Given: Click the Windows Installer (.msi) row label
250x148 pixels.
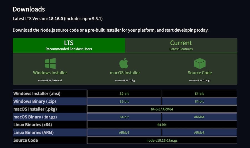Looking at the screenshot, I should pyautogui.click(x=37, y=94).
